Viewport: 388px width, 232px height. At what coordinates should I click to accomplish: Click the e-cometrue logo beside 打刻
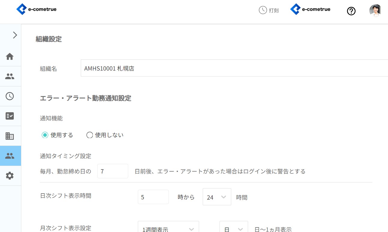tap(310, 9)
